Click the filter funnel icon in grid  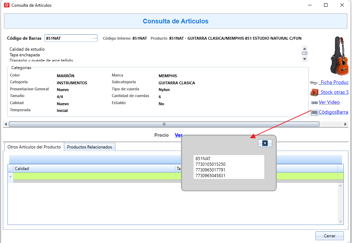point(11,177)
